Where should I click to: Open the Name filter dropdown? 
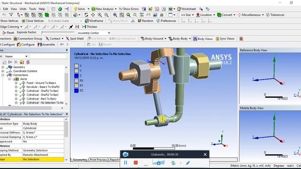click(x=26, y=56)
